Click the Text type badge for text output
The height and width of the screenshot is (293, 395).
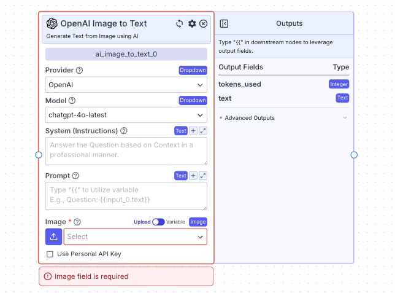(343, 98)
